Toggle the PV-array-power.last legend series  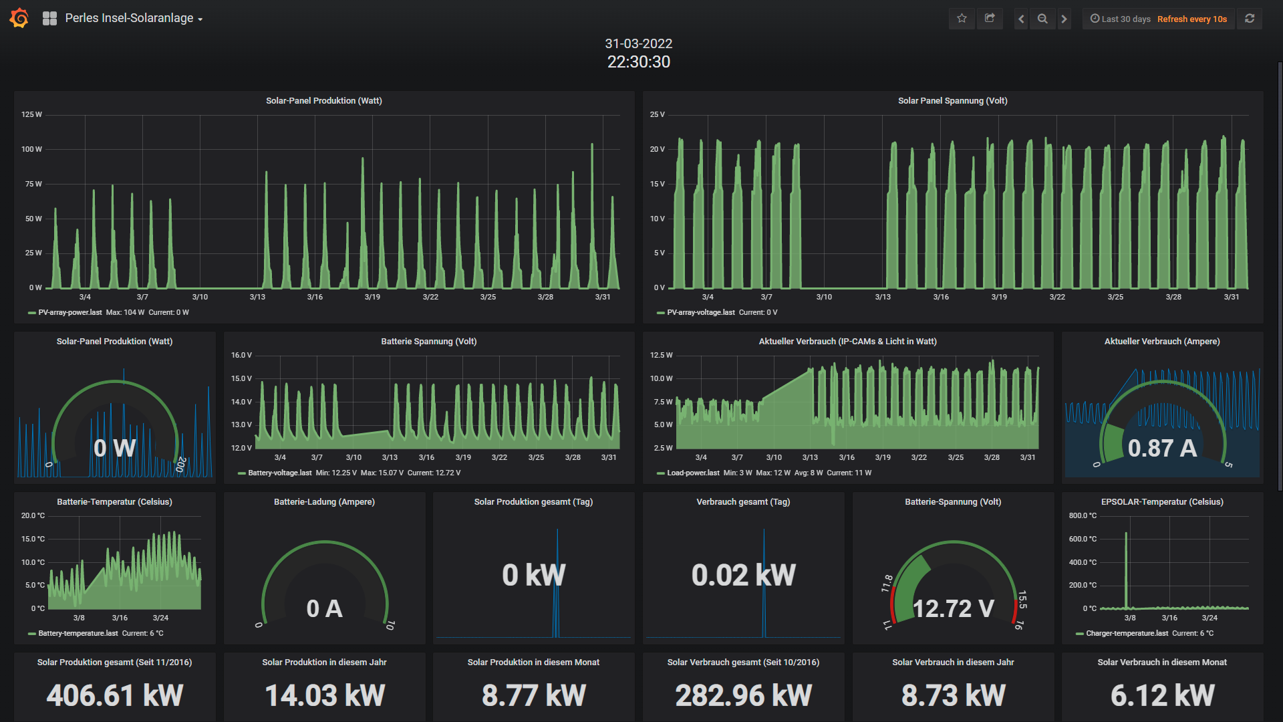pyautogui.click(x=70, y=312)
